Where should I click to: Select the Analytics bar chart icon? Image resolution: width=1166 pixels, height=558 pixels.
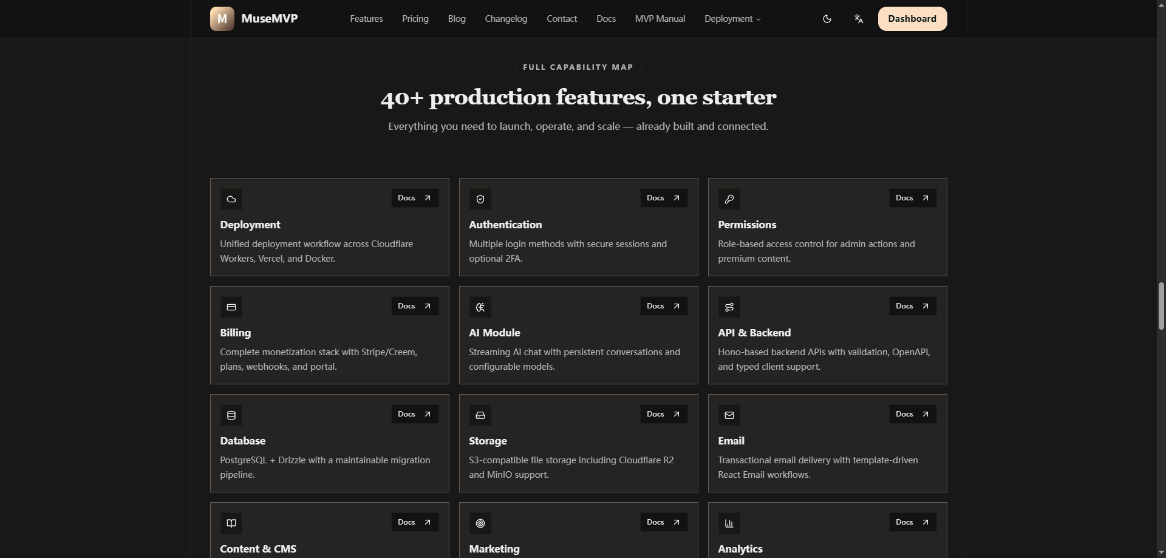coord(729,523)
